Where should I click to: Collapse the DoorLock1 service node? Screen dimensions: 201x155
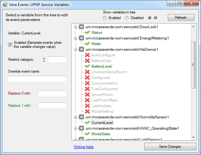[76, 27]
